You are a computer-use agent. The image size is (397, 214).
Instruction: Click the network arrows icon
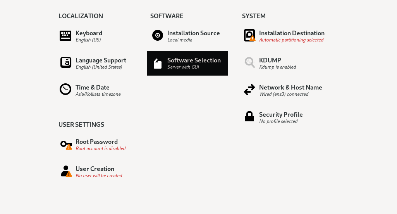tap(249, 90)
